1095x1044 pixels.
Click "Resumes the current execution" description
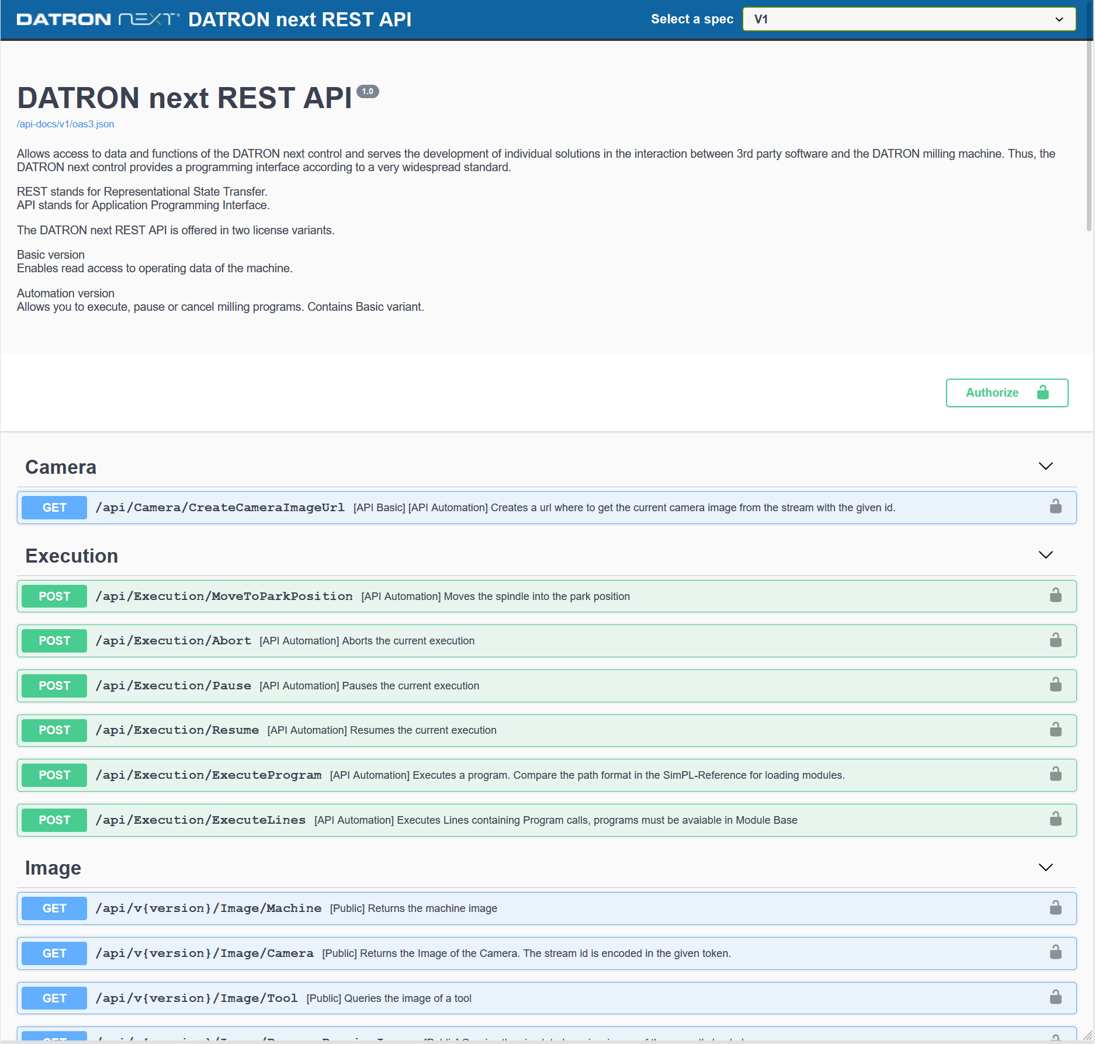click(424, 730)
